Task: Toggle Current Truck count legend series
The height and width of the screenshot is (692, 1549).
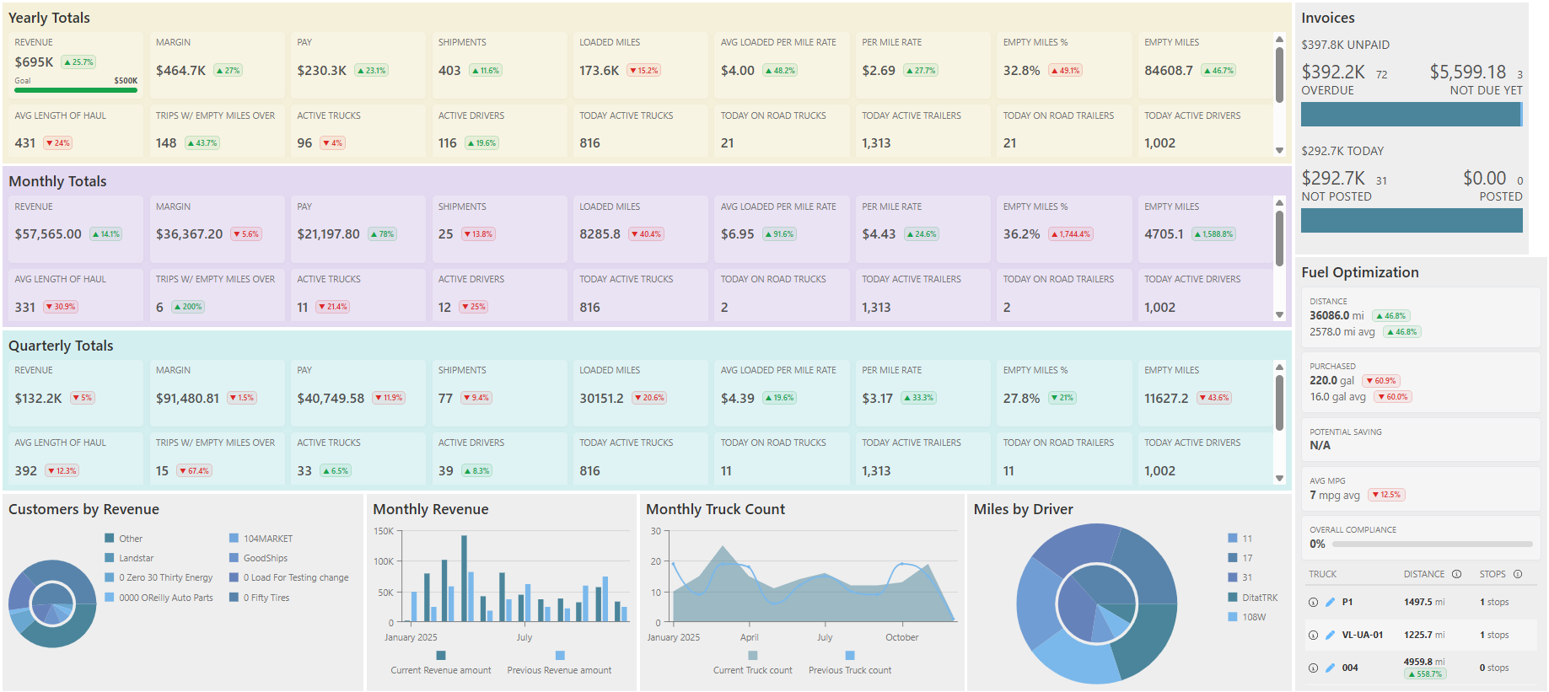Action: pos(752,670)
